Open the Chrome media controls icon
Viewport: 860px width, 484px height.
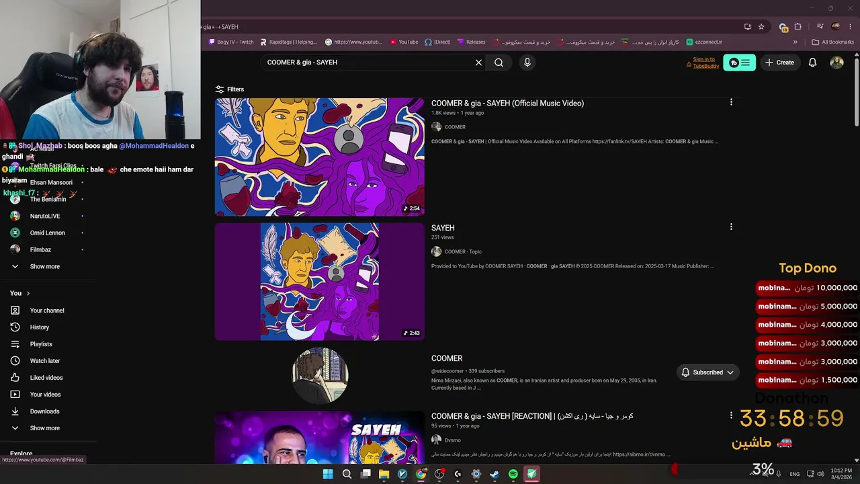[x=820, y=27]
